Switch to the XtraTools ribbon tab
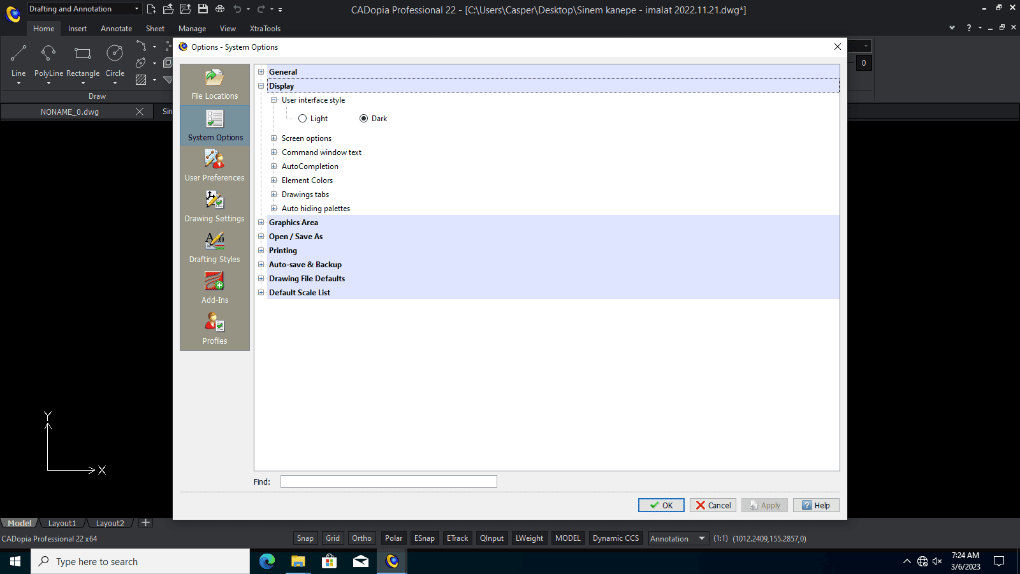1020x574 pixels. (265, 29)
